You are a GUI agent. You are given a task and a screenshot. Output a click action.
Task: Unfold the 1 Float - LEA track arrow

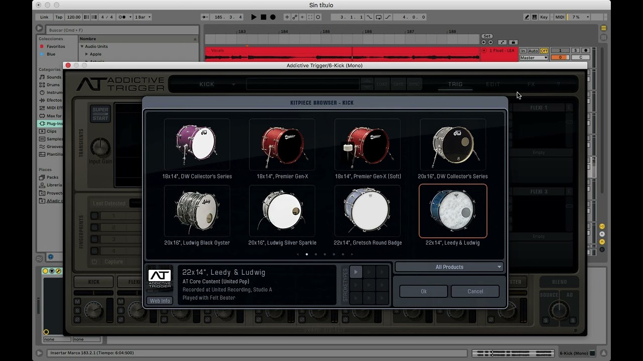[x=484, y=51]
